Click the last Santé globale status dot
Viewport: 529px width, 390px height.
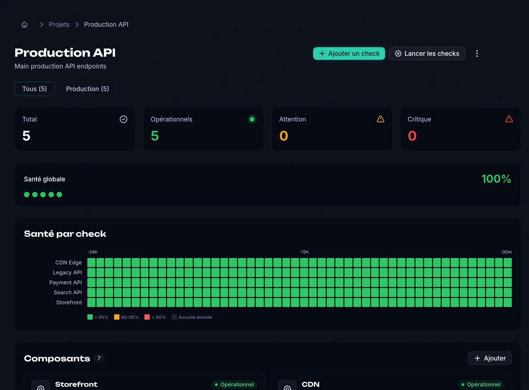(59, 195)
